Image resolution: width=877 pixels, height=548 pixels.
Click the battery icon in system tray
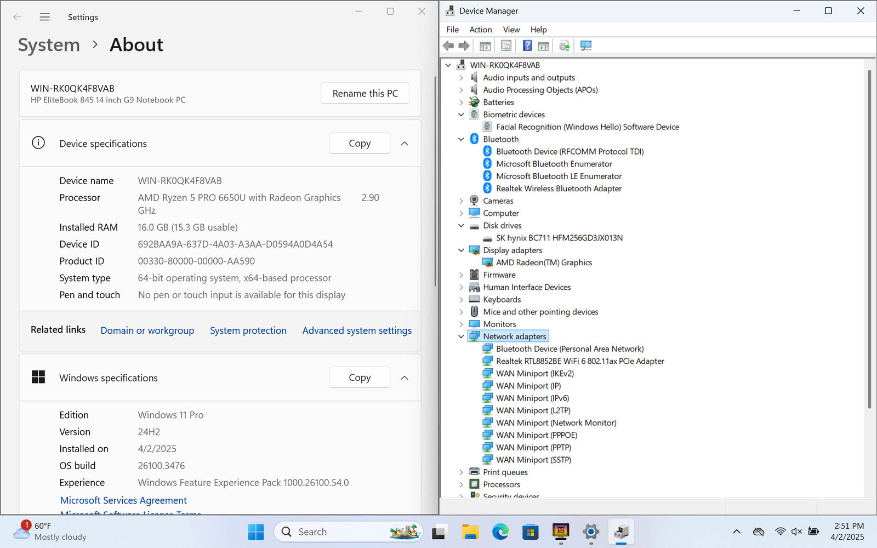(813, 532)
